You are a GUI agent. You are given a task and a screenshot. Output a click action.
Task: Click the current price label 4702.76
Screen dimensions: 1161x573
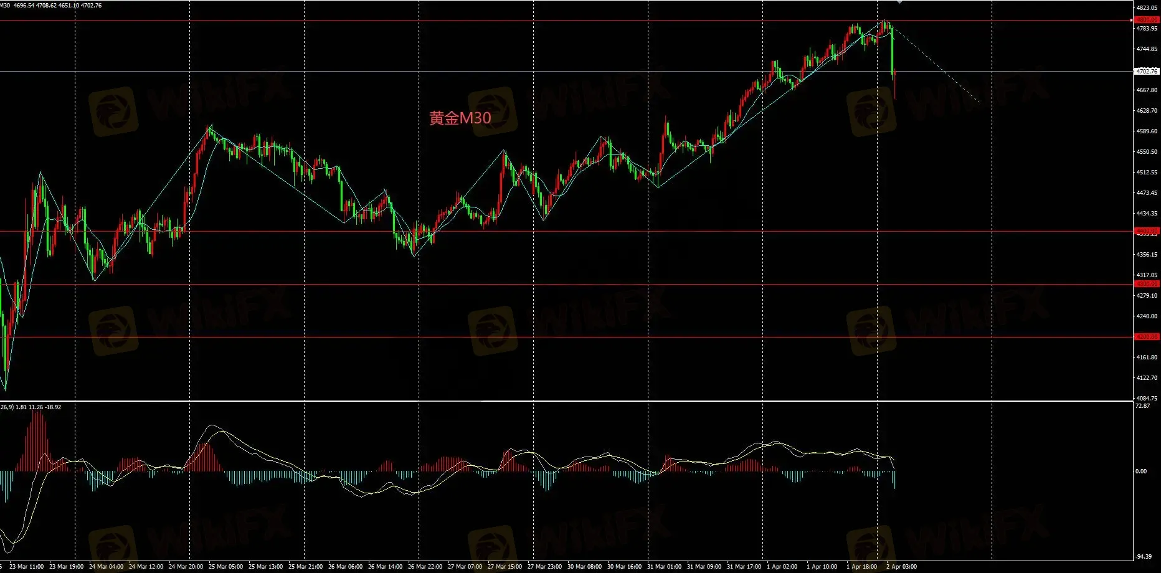pyautogui.click(x=1147, y=72)
